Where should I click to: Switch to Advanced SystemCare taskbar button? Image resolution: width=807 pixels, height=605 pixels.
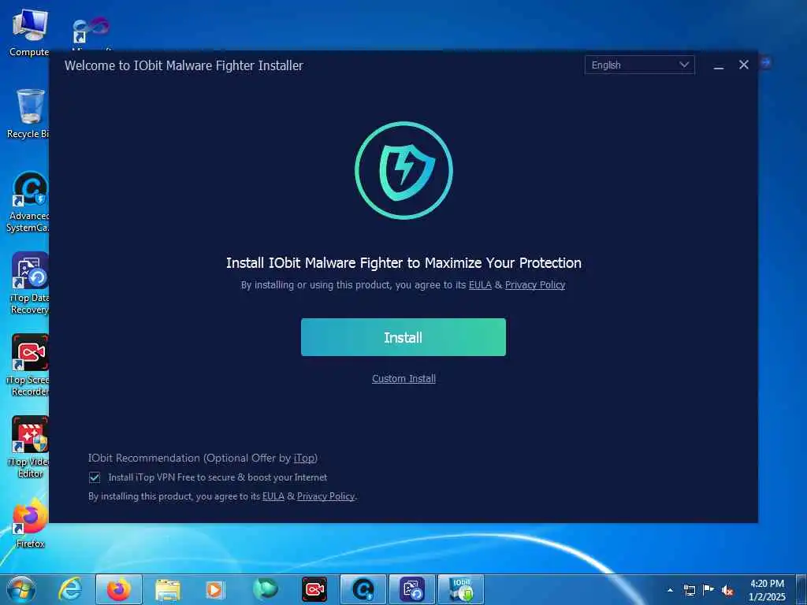[363, 589]
